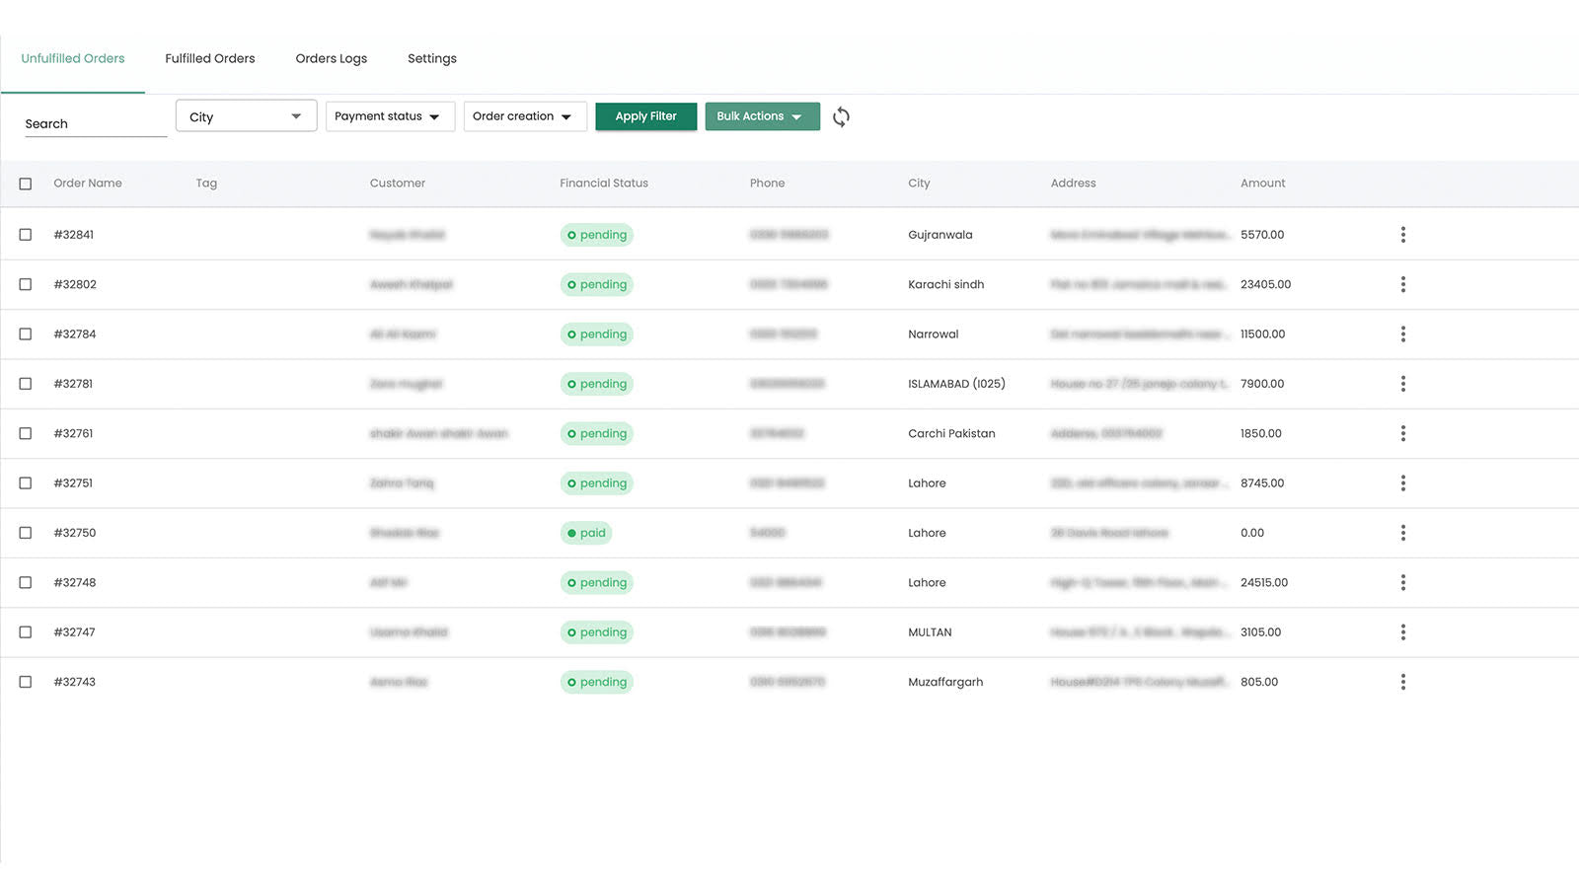Open more options for order #32743
The width and height of the screenshot is (1579, 888).
pyautogui.click(x=1402, y=682)
